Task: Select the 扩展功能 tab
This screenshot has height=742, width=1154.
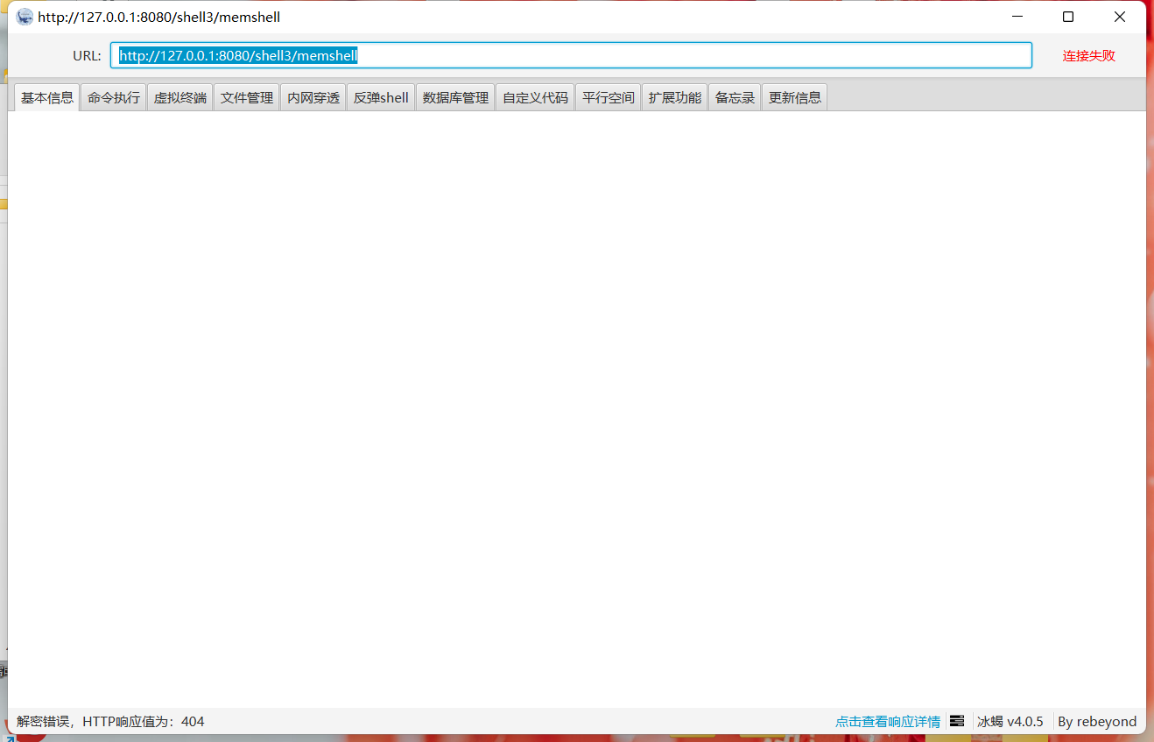Action: pyautogui.click(x=674, y=96)
